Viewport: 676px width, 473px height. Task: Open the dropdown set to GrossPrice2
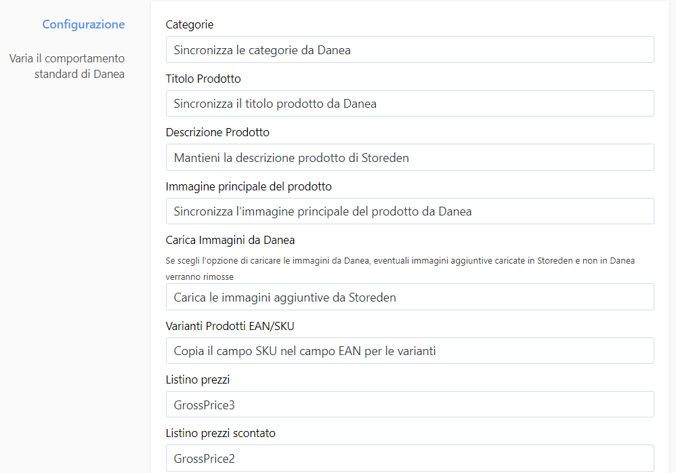tap(409, 458)
